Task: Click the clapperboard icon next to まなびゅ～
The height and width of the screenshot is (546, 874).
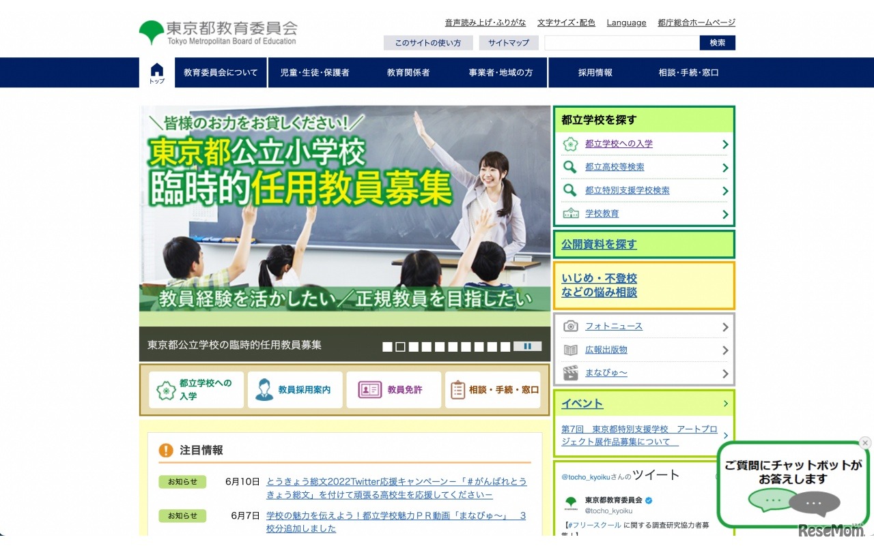Action: (x=572, y=373)
